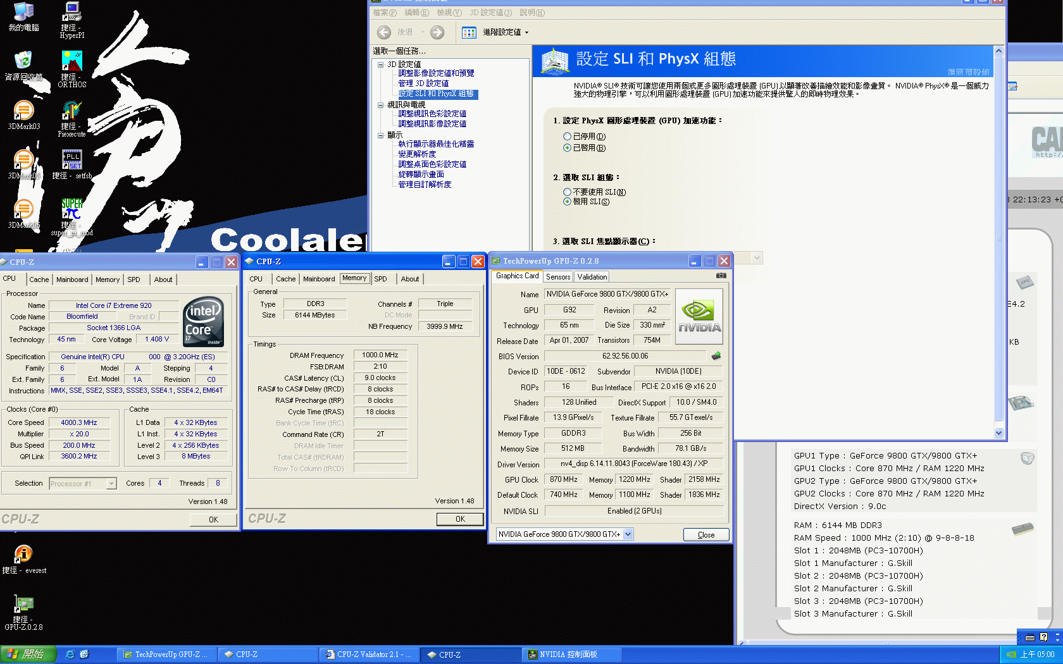Open the everest shortcut icon
Viewport: 1063px width, 664px height.
click(x=24, y=559)
